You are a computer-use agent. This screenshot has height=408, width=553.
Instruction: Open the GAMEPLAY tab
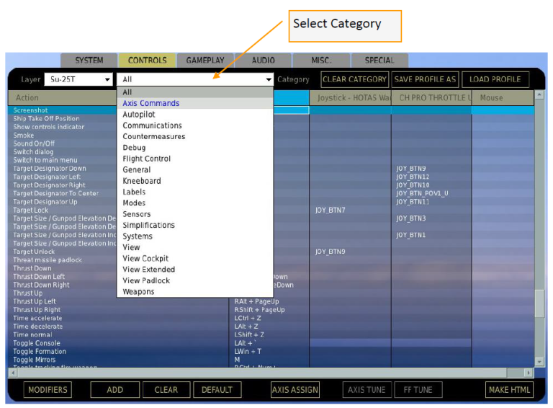[205, 61]
